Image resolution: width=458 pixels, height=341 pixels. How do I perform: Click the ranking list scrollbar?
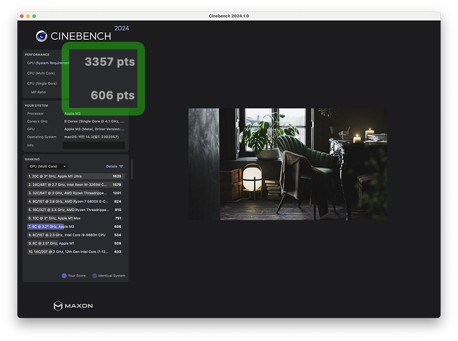pyautogui.click(x=132, y=169)
